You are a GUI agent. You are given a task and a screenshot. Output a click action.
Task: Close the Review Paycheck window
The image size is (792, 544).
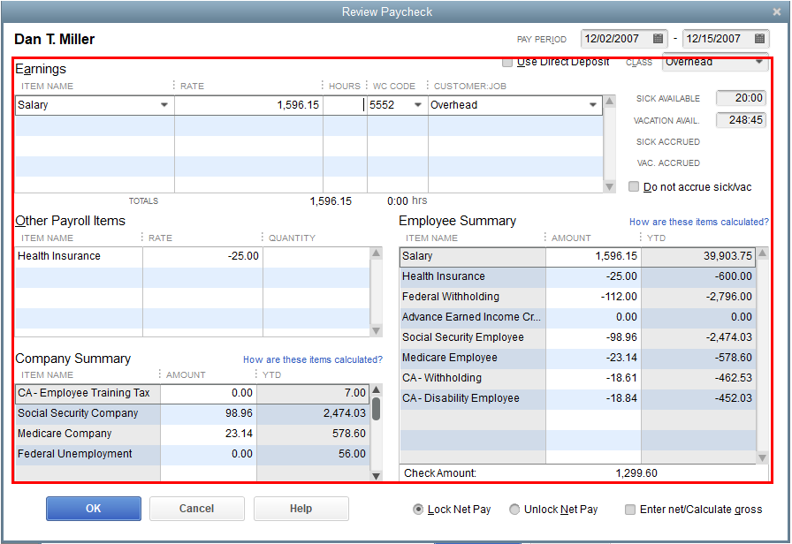[776, 11]
